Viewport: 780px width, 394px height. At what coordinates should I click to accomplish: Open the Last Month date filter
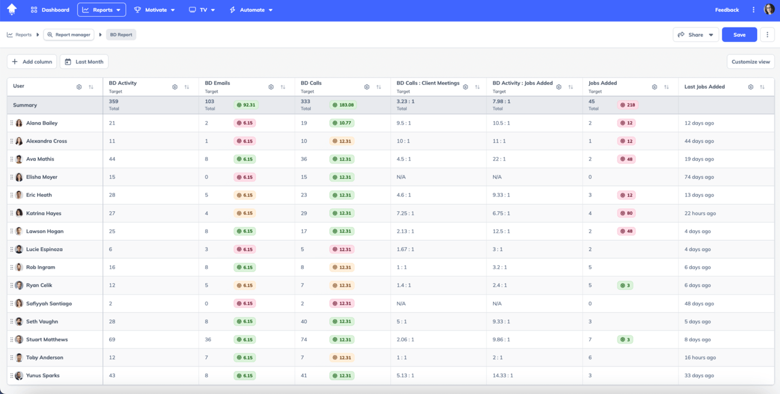pyautogui.click(x=83, y=61)
